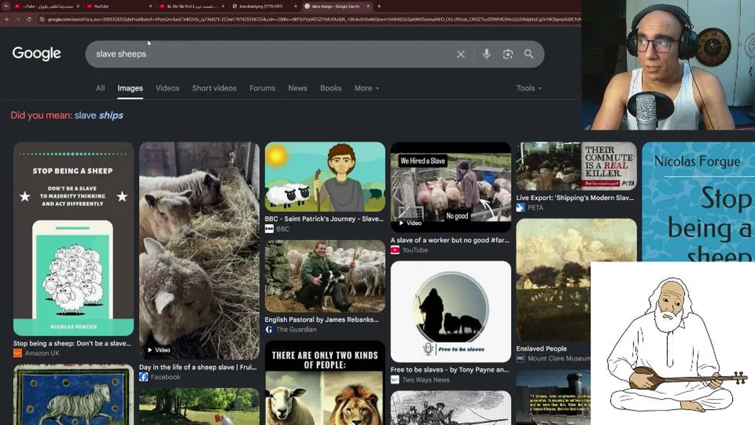Click the Facebook source icon
This screenshot has height=425, width=755.
[143, 377]
